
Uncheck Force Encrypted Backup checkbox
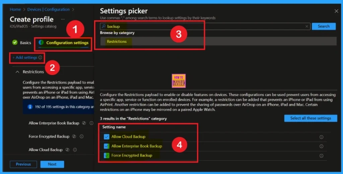[x=107, y=155]
